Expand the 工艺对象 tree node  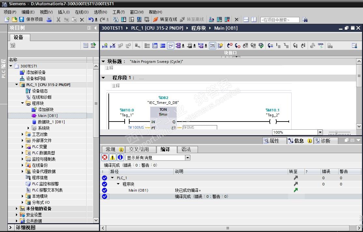pyautogui.click(x=22, y=134)
